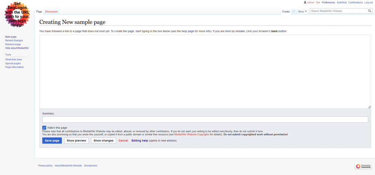The height and width of the screenshot is (175, 375).
Task: Open MediaWiki Website:Copyrights link
Action: tap(192, 134)
